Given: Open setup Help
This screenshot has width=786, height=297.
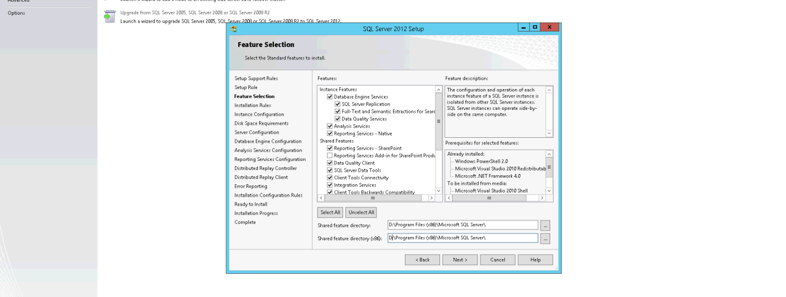Looking at the screenshot, I should coord(535,260).
